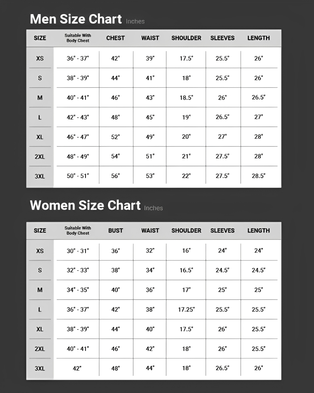Click the Men Size Chart title
Viewport: 314px width, 393px height.
pyautogui.click(x=76, y=19)
